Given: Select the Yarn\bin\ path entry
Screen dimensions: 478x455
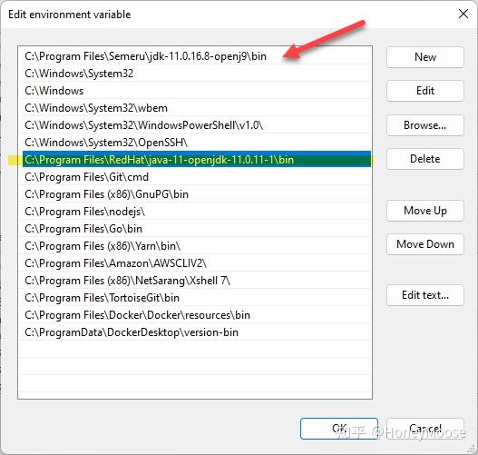Looking at the screenshot, I should click(197, 246).
